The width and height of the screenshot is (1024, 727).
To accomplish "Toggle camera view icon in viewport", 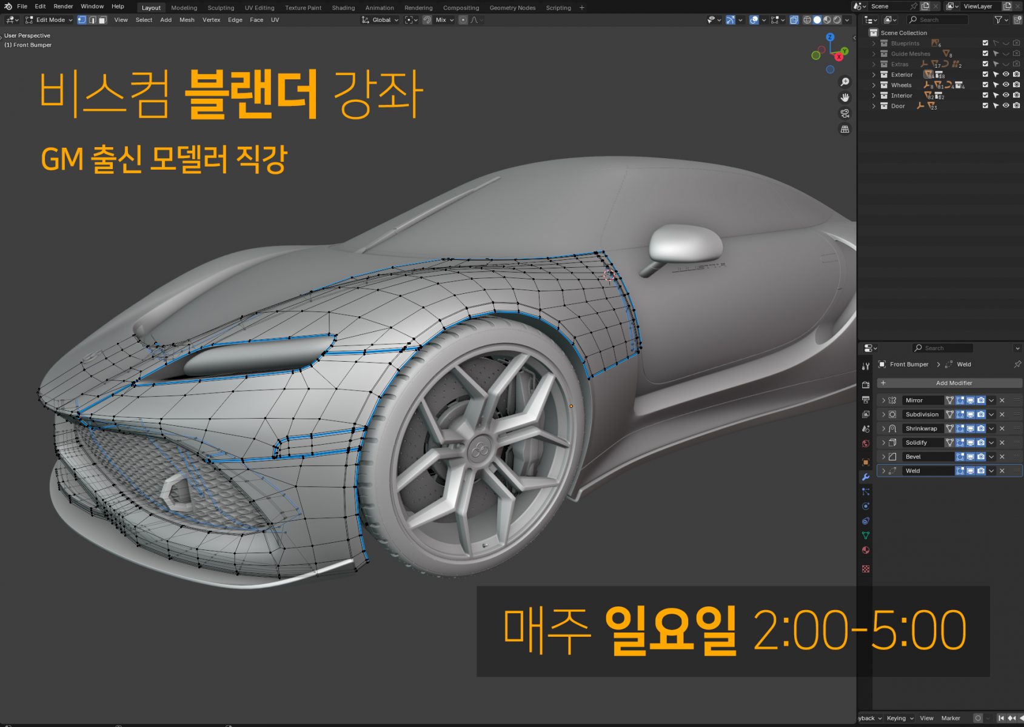I will [845, 113].
